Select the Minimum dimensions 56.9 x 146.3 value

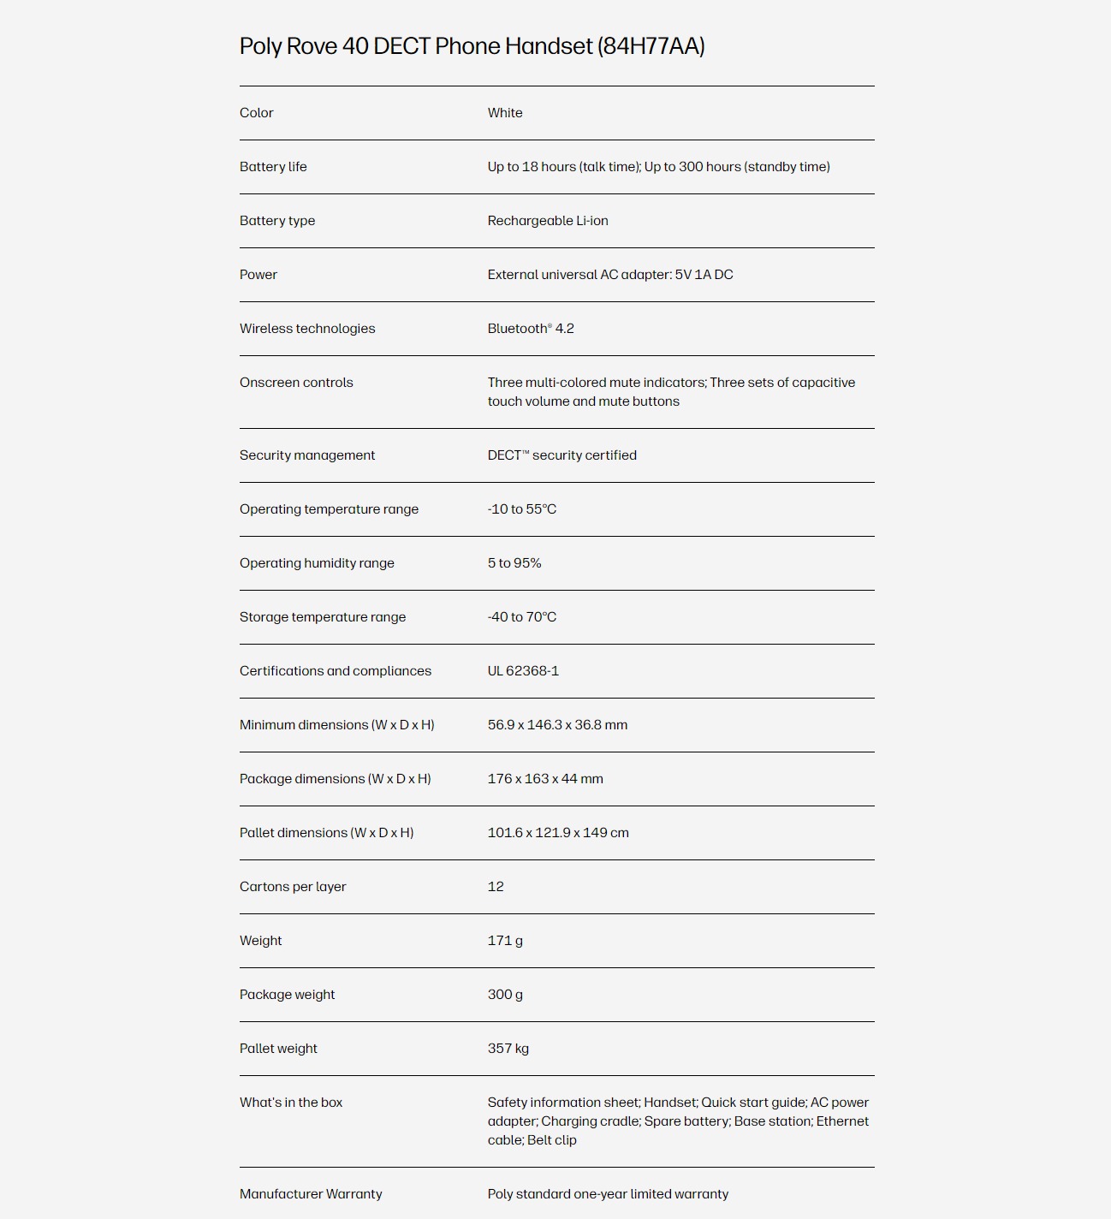557,725
